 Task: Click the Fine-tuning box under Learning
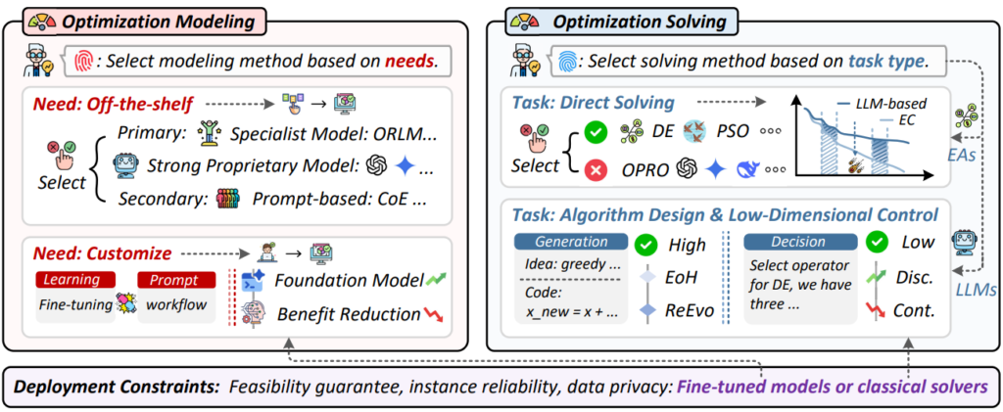75,305
